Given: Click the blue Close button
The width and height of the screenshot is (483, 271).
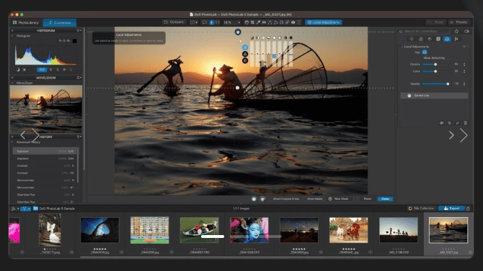Looking at the screenshot, I should pyautogui.click(x=385, y=199).
